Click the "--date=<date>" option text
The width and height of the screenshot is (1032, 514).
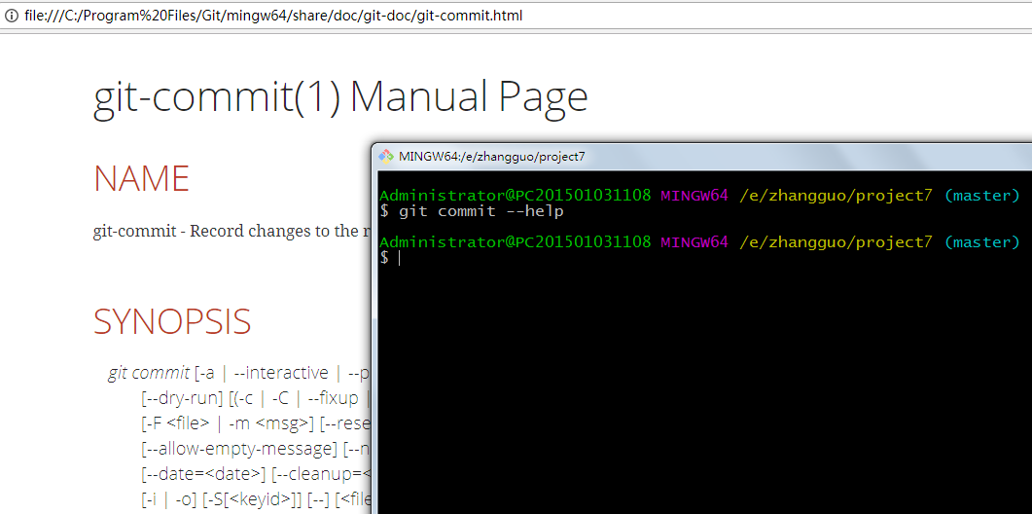pos(203,474)
